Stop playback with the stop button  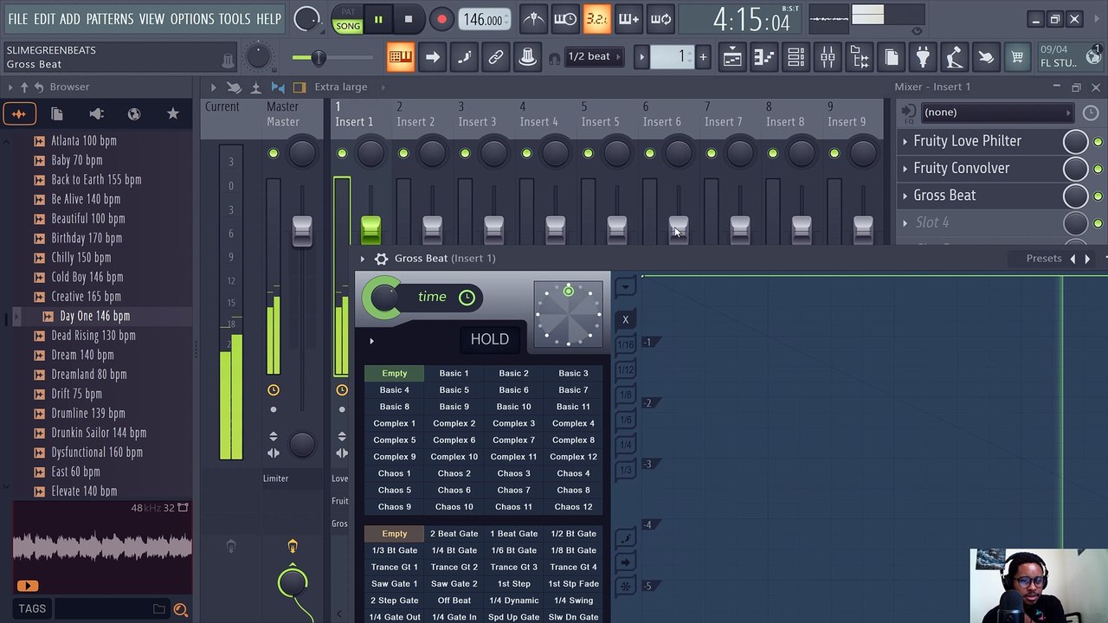tap(409, 19)
